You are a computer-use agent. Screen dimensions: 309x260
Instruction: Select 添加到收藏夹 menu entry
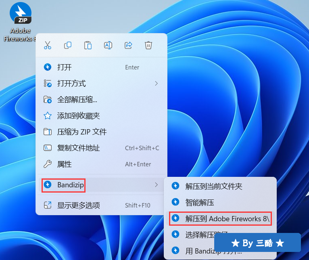(101, 116)
